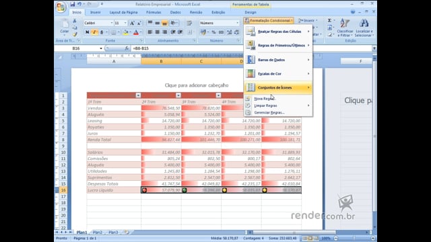Open column C filter dropdown in header row
Viewport: 431px width, 242px height.
218,95
